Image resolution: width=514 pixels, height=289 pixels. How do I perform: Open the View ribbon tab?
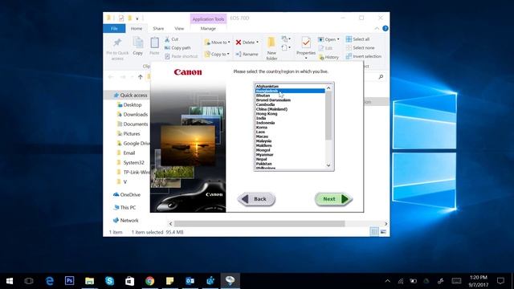click(179, 29)
